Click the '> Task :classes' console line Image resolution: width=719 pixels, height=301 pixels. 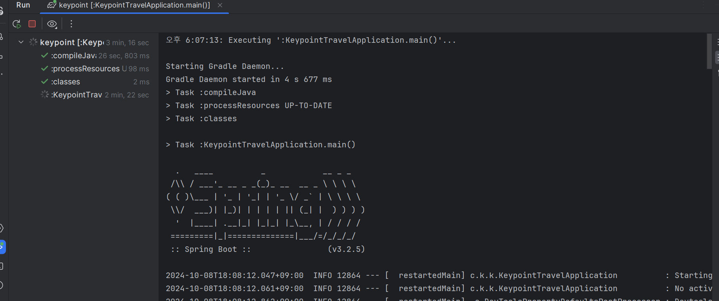coord(201,118)
